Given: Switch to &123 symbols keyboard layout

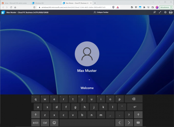Looking at the screenshot, I should [36, 123].
